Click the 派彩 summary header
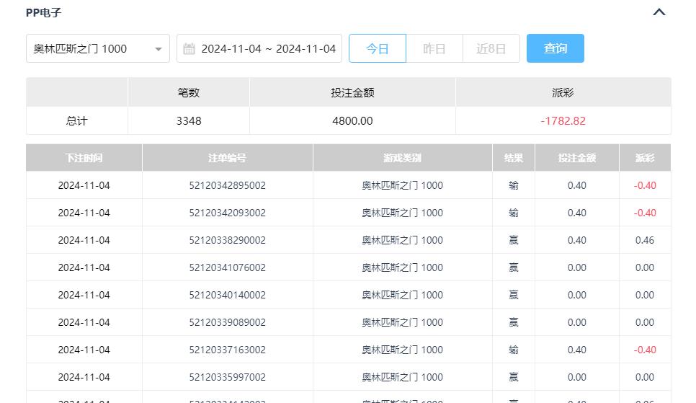Viewport: 696px width, 403px height. (x=563, y=92)
